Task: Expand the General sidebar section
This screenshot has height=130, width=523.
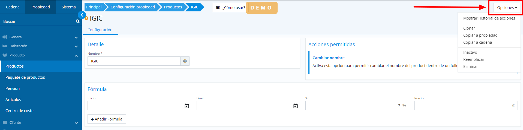Action: 76,37
